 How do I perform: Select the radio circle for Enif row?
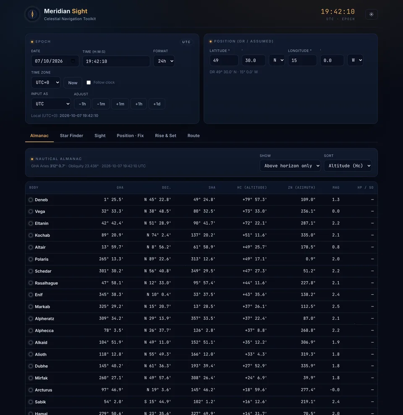[31, 295]
